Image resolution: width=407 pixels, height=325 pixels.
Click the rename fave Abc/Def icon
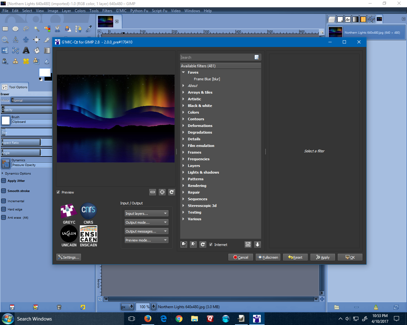point(248,244)
